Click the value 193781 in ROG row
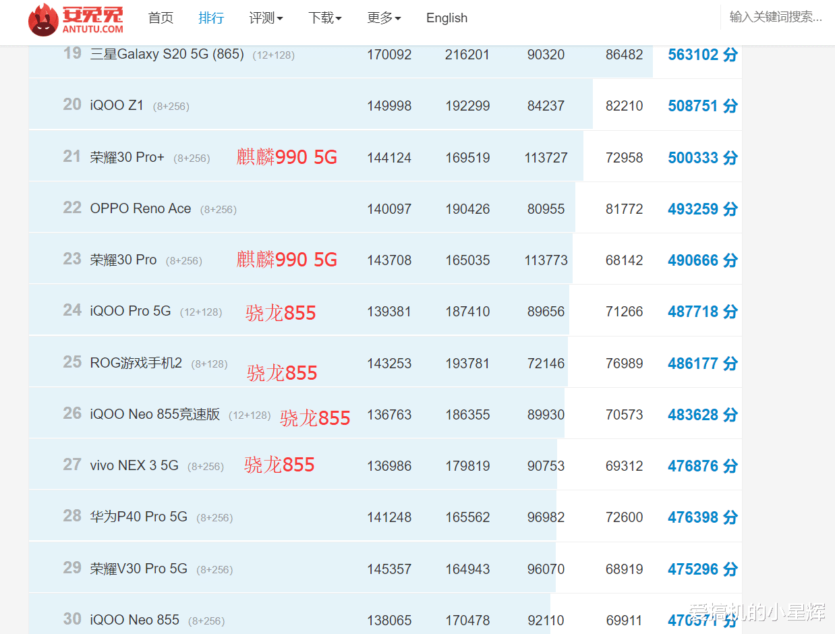835x634 pixels. point(467,364)
